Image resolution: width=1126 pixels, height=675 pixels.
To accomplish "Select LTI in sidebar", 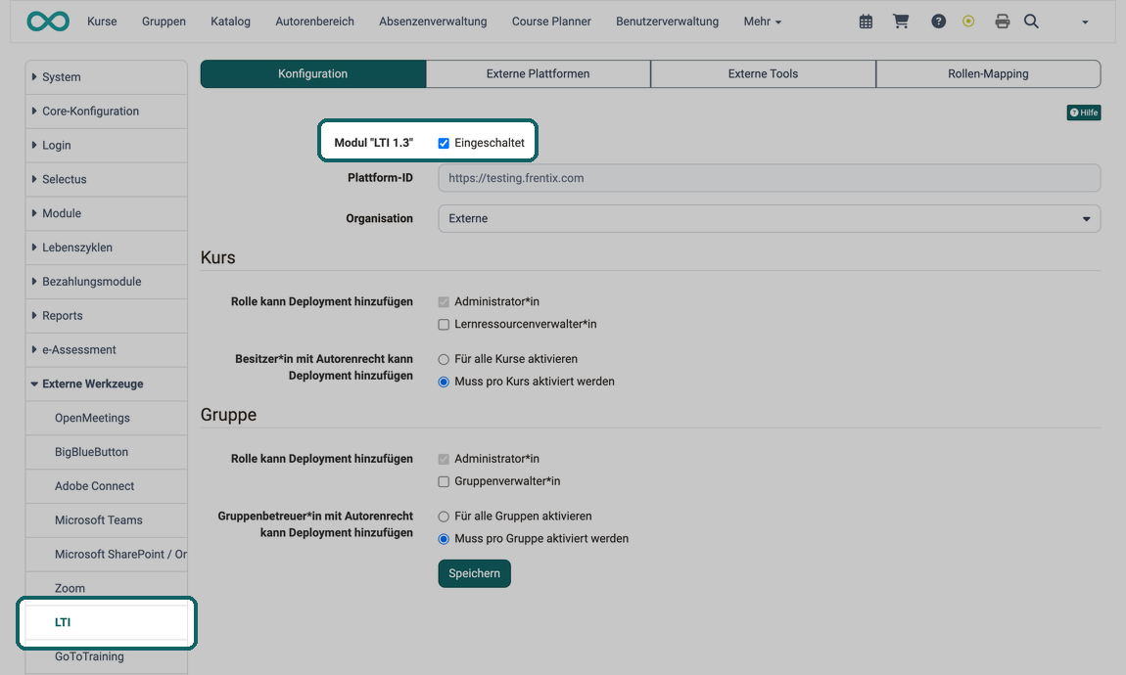I will point(107,622).
